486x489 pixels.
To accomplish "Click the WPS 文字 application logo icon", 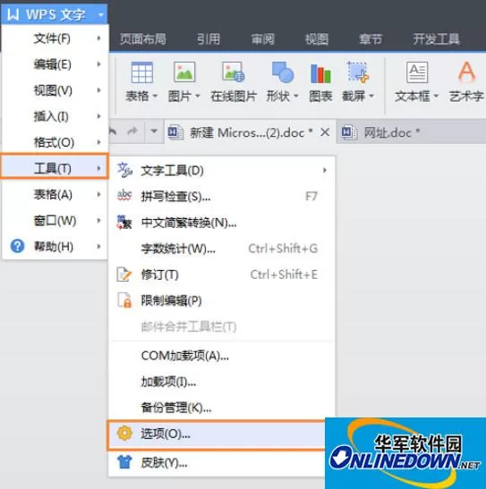I will pos(13,14).
